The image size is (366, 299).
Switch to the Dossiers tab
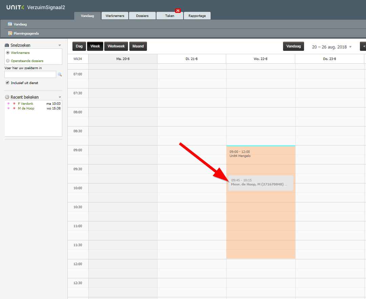coord(143,16)
